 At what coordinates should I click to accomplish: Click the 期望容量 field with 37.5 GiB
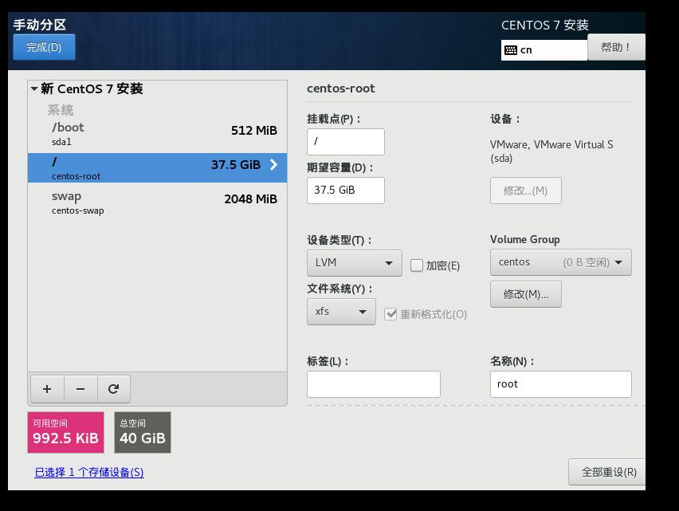coord(346,191)
